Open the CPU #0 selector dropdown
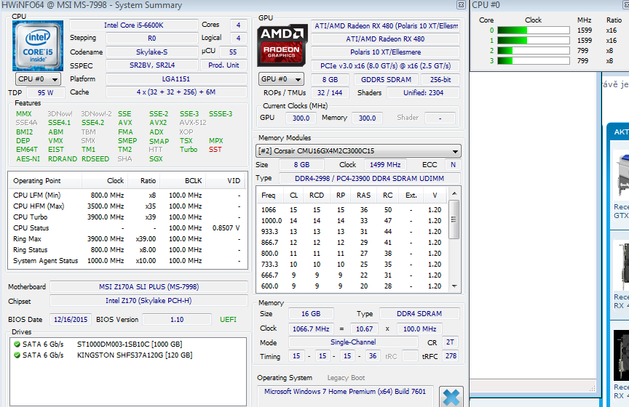 coord(38,79)
